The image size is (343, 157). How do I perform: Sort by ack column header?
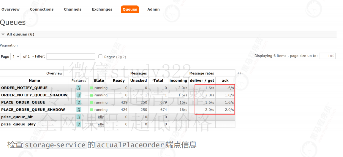tap(225, 80)
